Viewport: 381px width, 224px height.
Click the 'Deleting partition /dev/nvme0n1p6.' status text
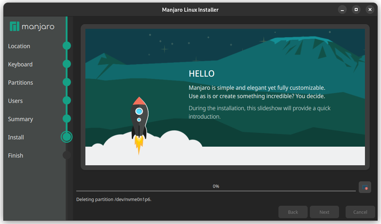point(114,199)
